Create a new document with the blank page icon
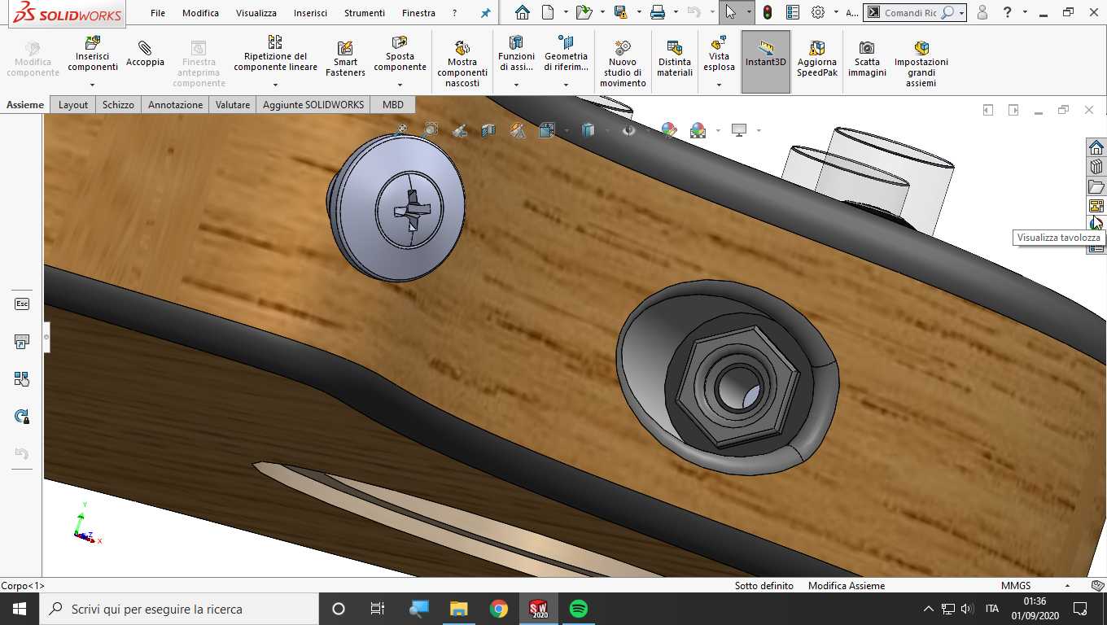 [548, 12]
